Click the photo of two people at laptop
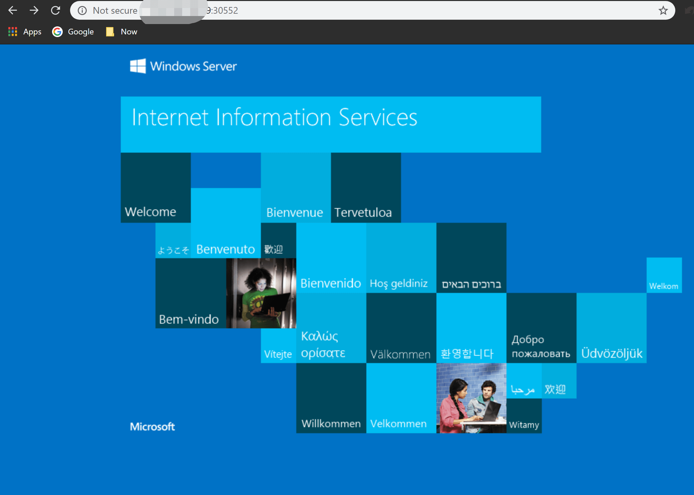694x495 pixels. [471, 398]
